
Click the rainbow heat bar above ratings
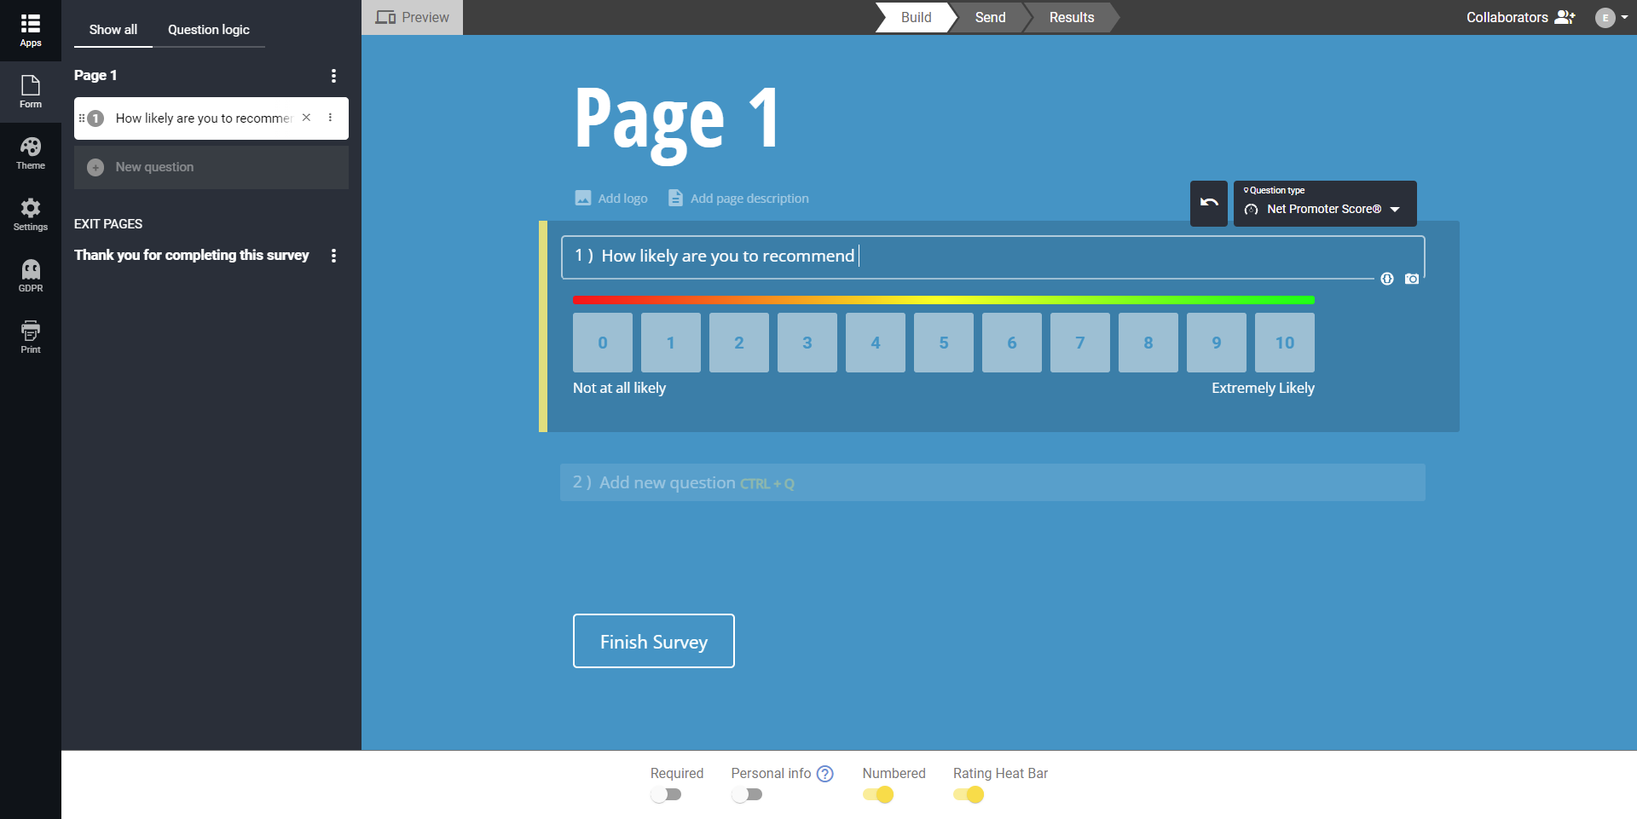pos(944,300)
